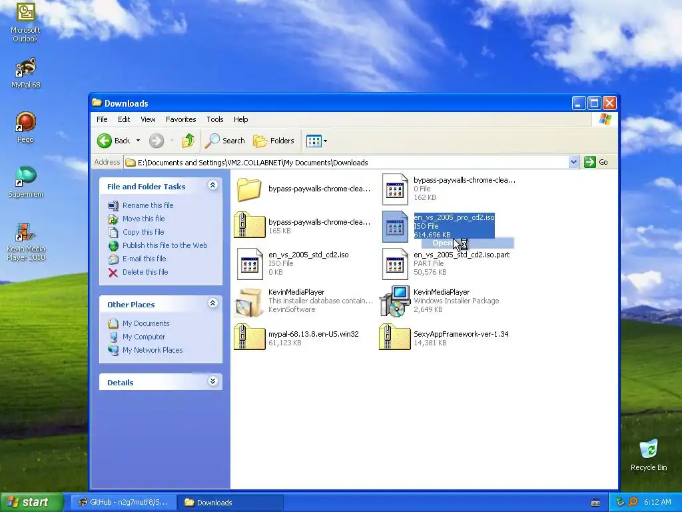The image size is (682, 512).
Task: Click Publish this file to the Web
Action: pos(165,245)
